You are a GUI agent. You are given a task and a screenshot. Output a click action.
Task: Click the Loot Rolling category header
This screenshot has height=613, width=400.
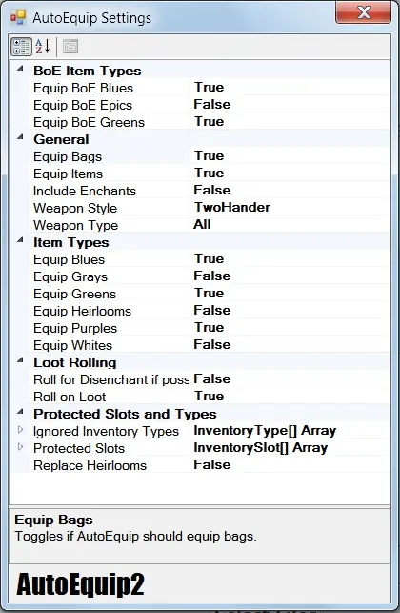[75, 363]
